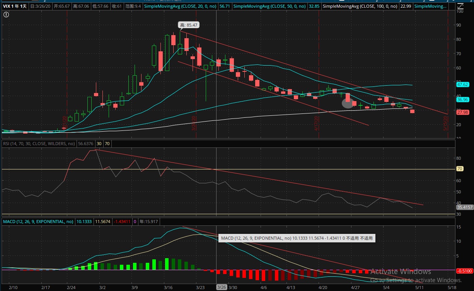Click the "3/30" date on the time axis
Image resolution: width=474 pixels, height=291 pixels.
(233, 288)
